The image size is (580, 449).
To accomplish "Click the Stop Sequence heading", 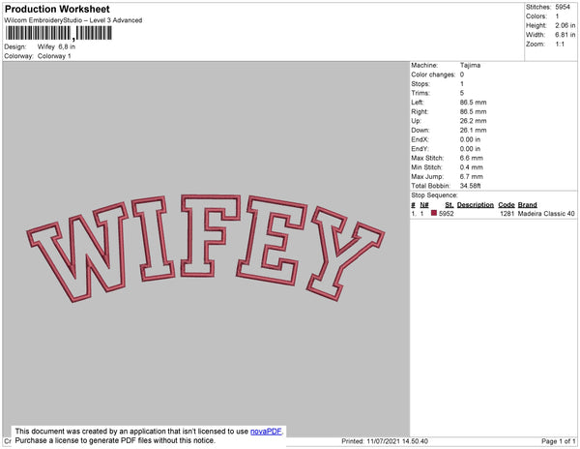I will point(434,195).
